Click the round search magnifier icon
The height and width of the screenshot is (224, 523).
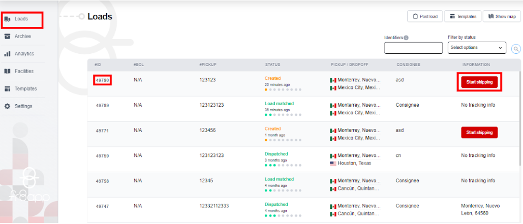[x=516, y=49]
